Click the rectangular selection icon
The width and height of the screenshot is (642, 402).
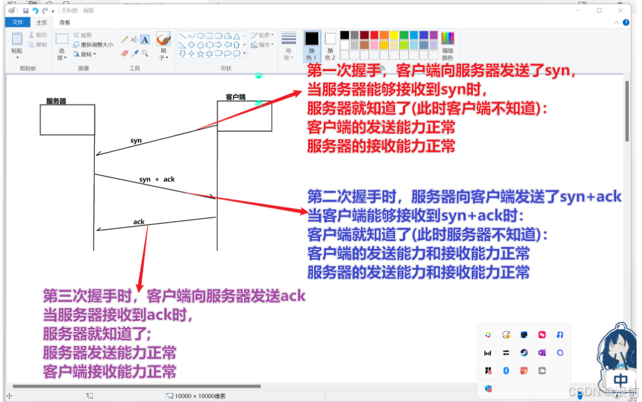(62, 39)
